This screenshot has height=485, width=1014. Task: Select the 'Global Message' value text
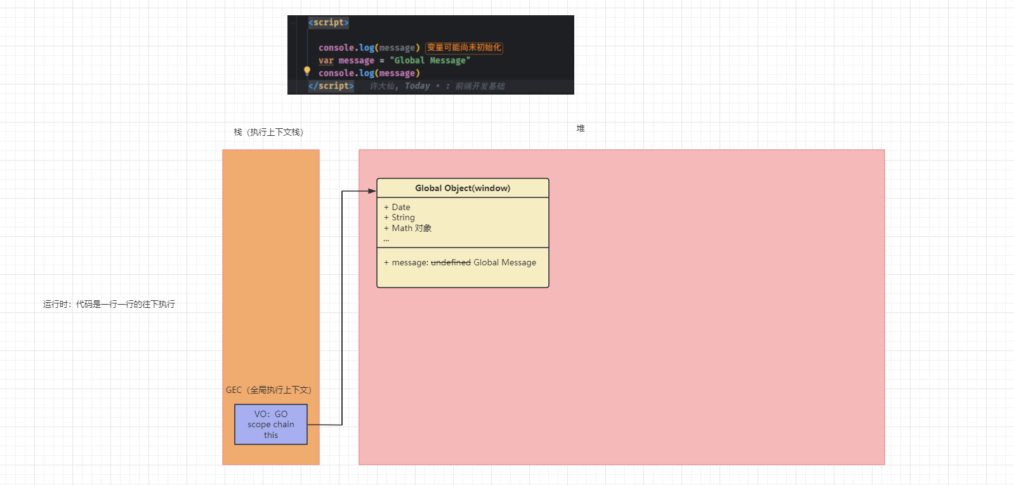pos(504,262)
